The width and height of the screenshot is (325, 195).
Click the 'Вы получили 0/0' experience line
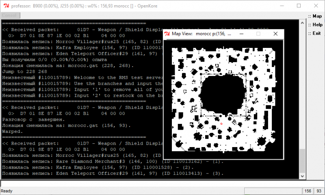coord(54,60)
